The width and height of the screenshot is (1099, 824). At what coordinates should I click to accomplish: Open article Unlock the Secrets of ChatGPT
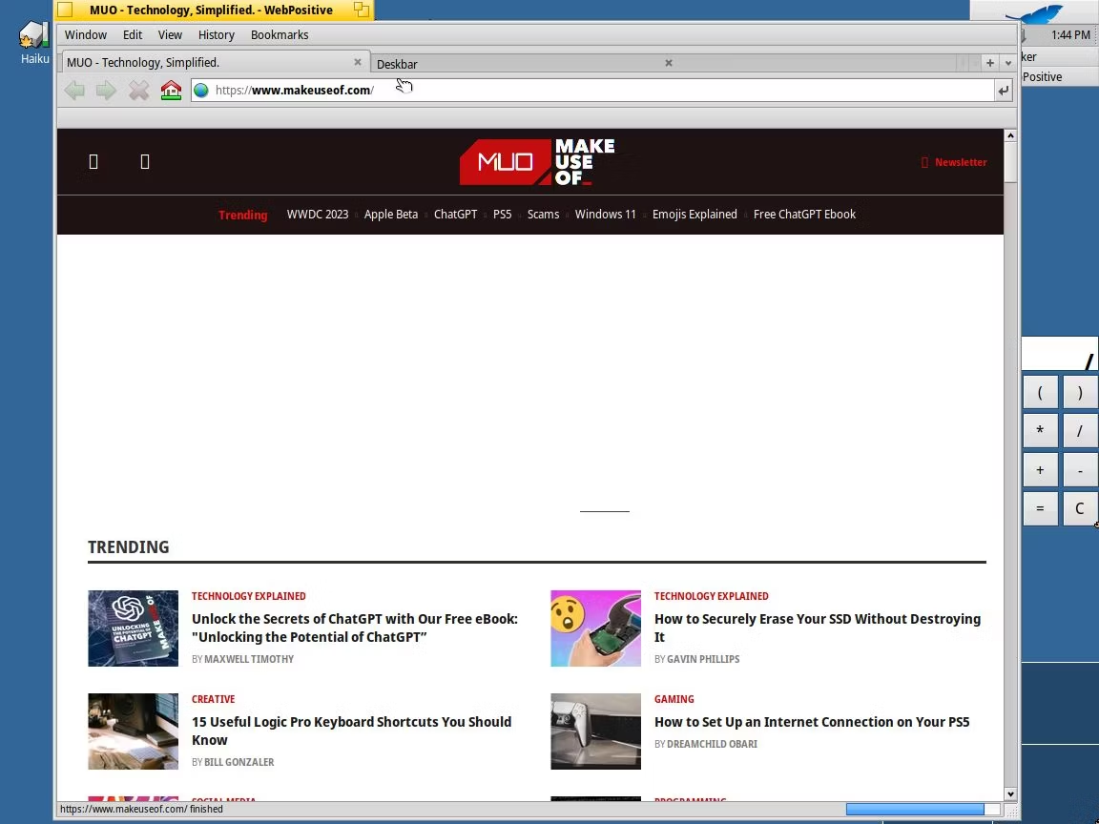355,628
